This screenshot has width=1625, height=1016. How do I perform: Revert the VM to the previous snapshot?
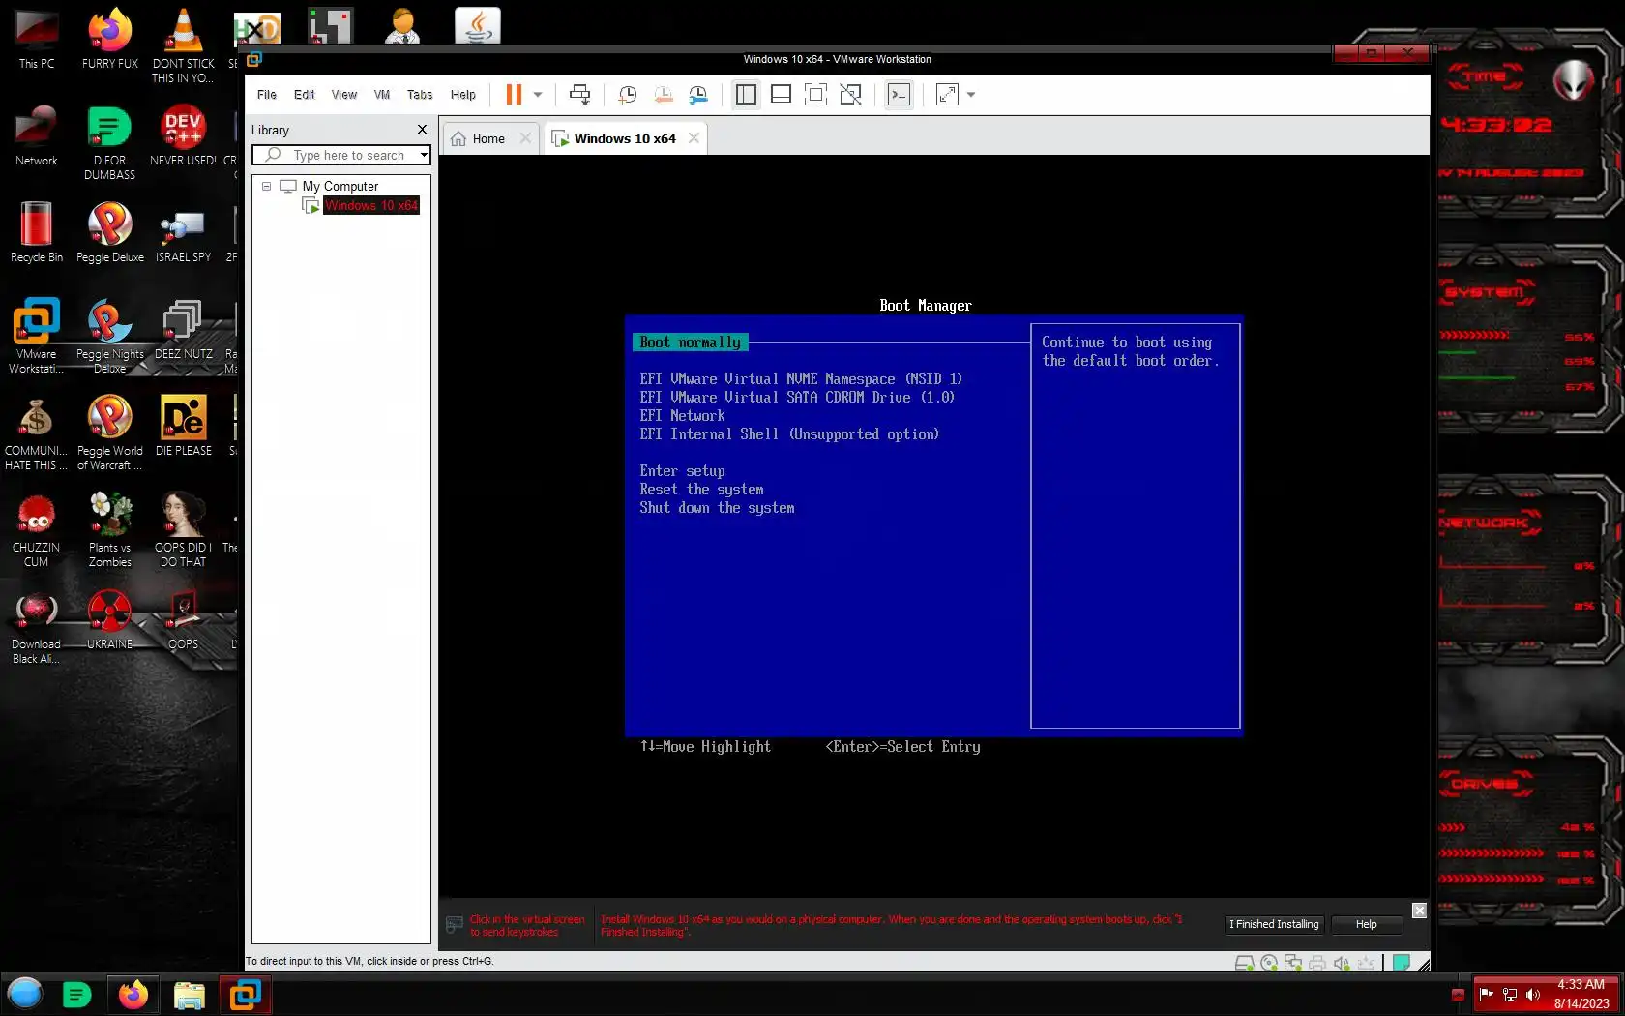click(x=664, y=95)
